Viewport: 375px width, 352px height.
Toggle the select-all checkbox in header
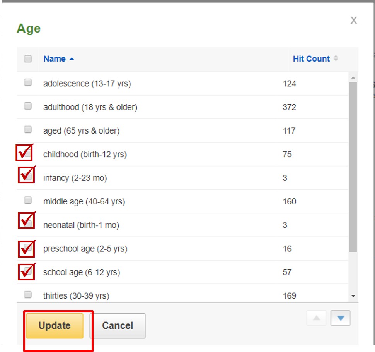pyautogui.click(x=28, y=59)
